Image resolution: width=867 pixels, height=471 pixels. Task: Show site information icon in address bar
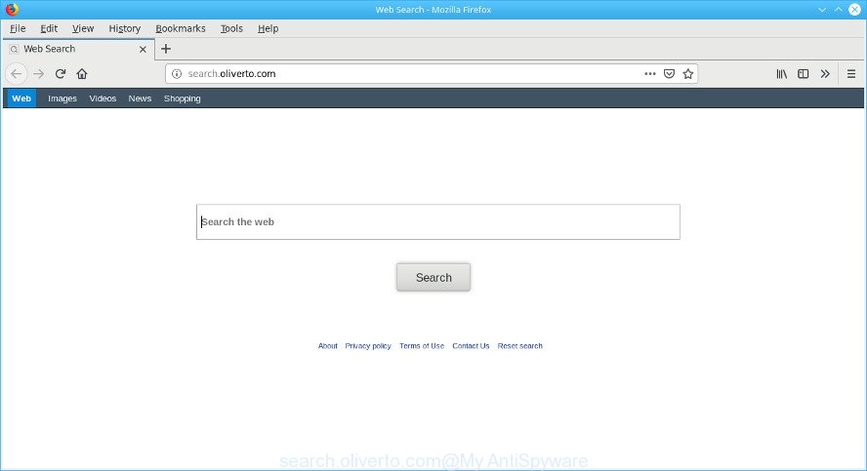point(177,73)
